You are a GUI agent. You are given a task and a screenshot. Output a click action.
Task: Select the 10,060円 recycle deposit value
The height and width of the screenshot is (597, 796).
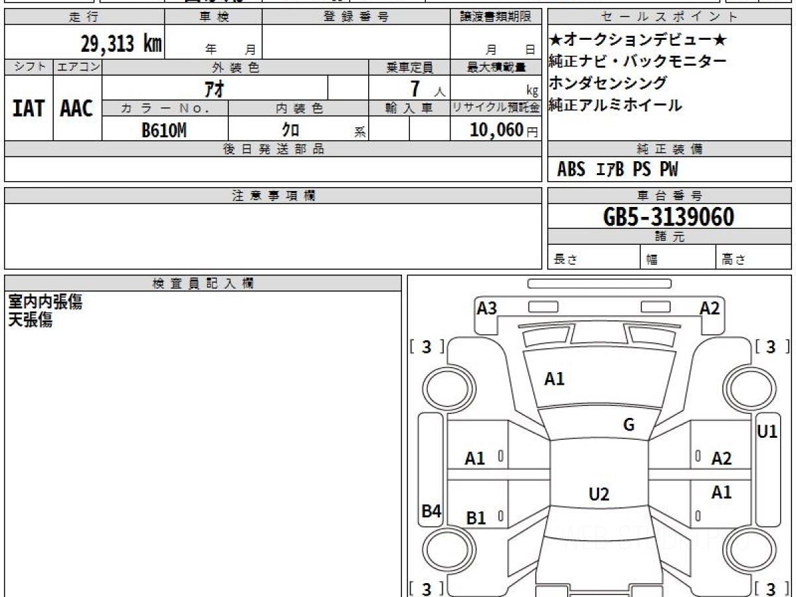tap(503, 130)
